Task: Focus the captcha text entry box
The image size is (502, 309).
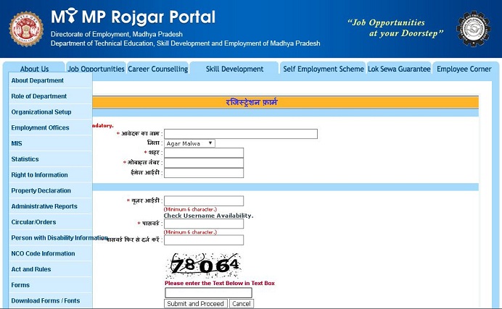Action: pyautogui.click(x=208, y=292)
